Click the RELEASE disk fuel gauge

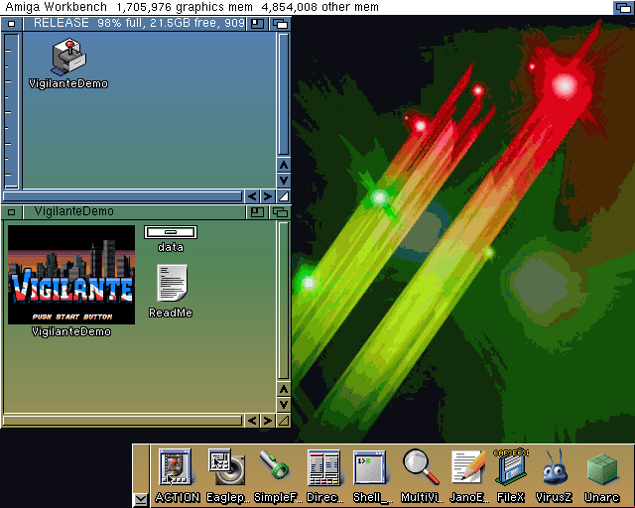(x=12, y=111)
